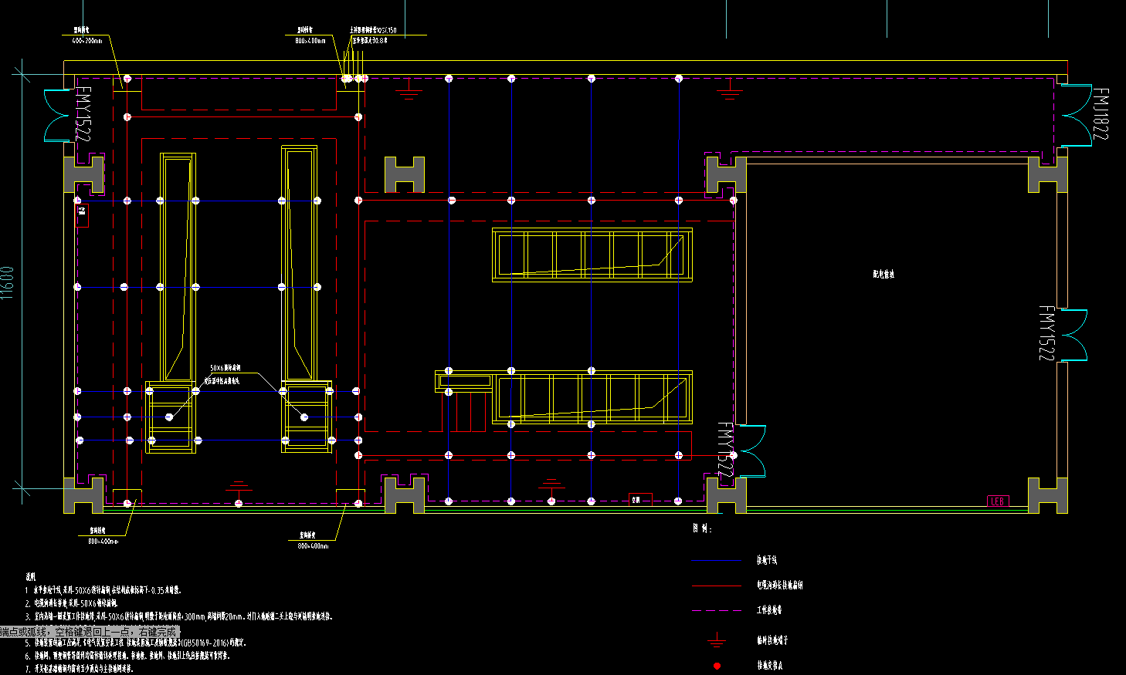Select the 800×400mm label at bottom center

[x=313, y=546]
